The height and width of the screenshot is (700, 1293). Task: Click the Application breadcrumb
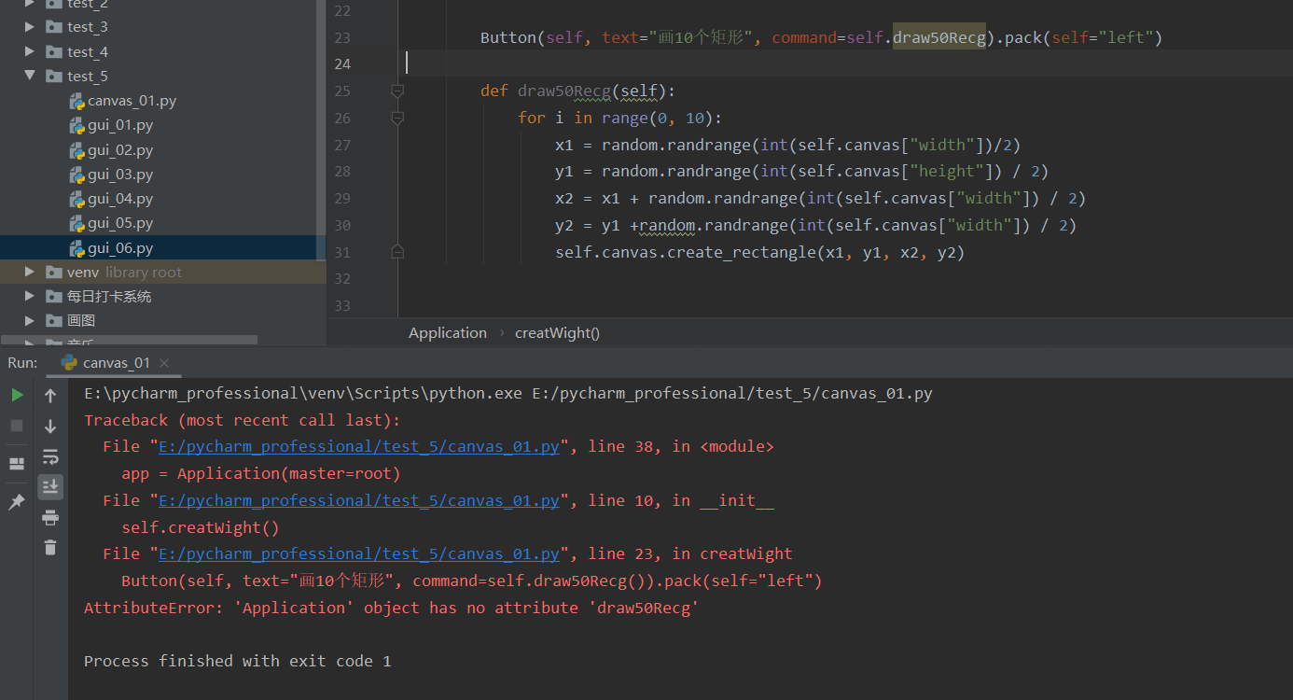448,333
